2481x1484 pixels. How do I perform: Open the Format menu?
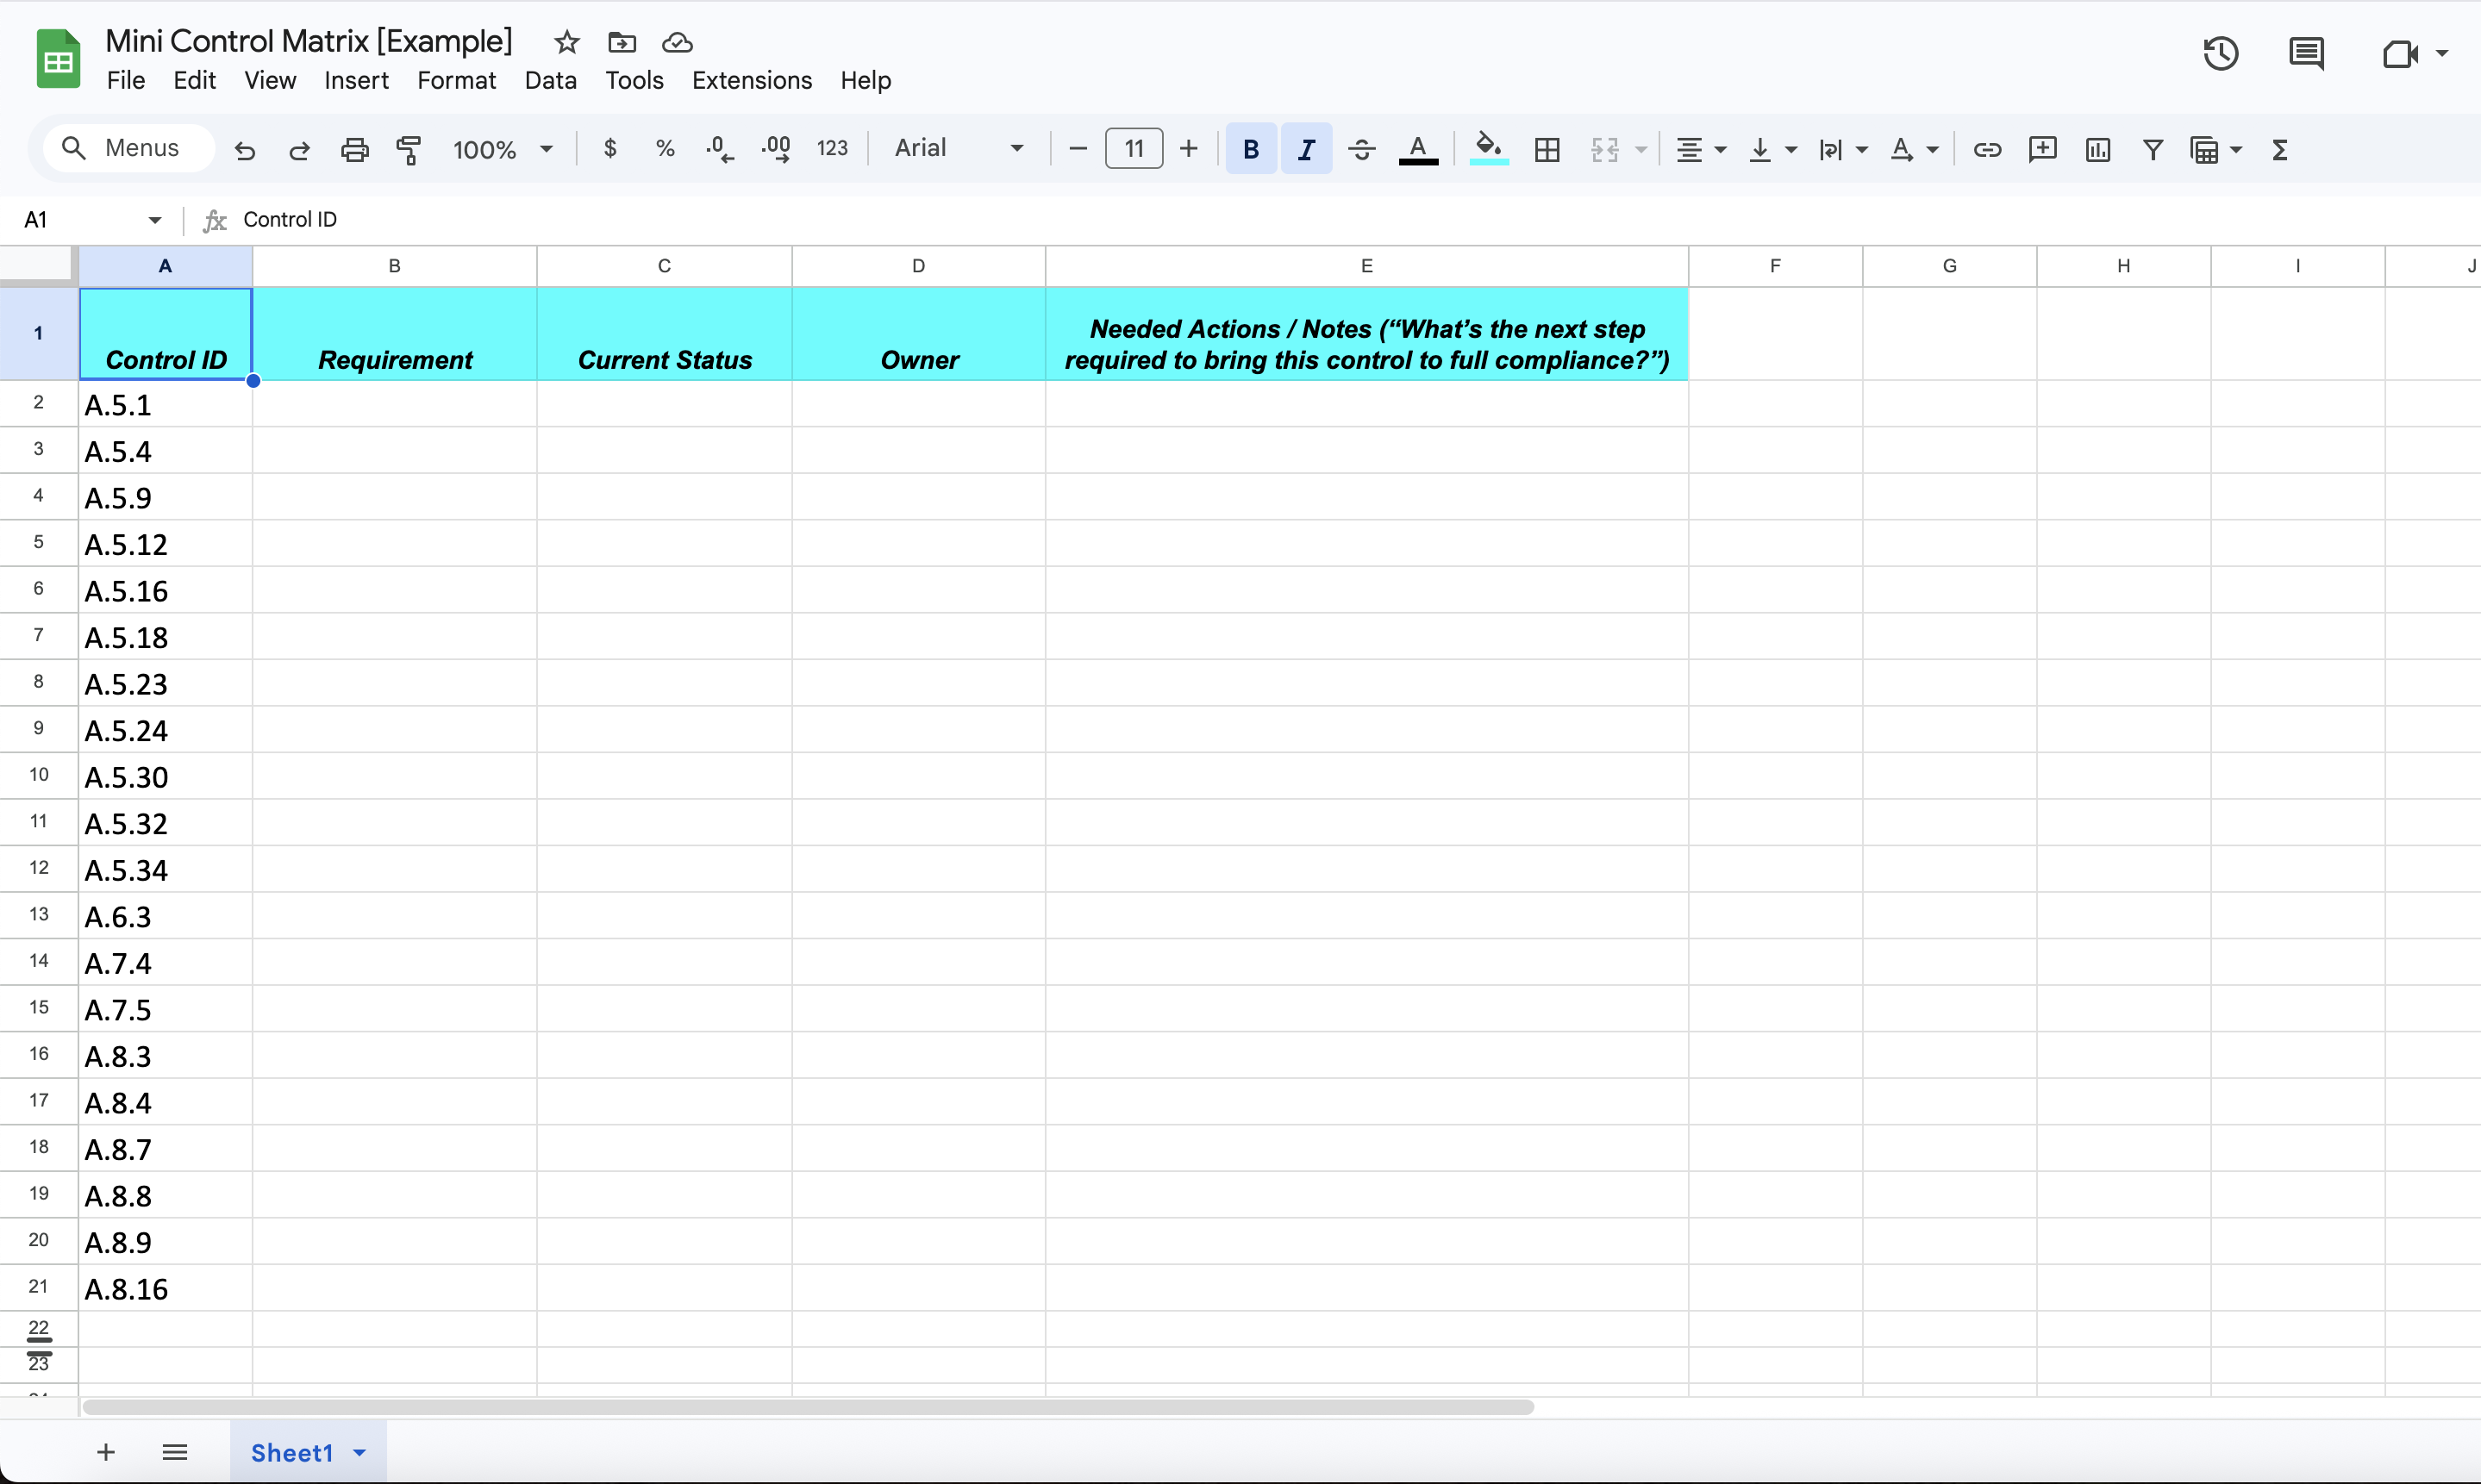point(456,80)
